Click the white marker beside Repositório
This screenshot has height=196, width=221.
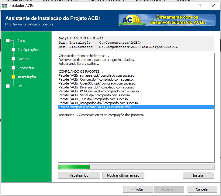pyautogui.click(x=13, y=68)
